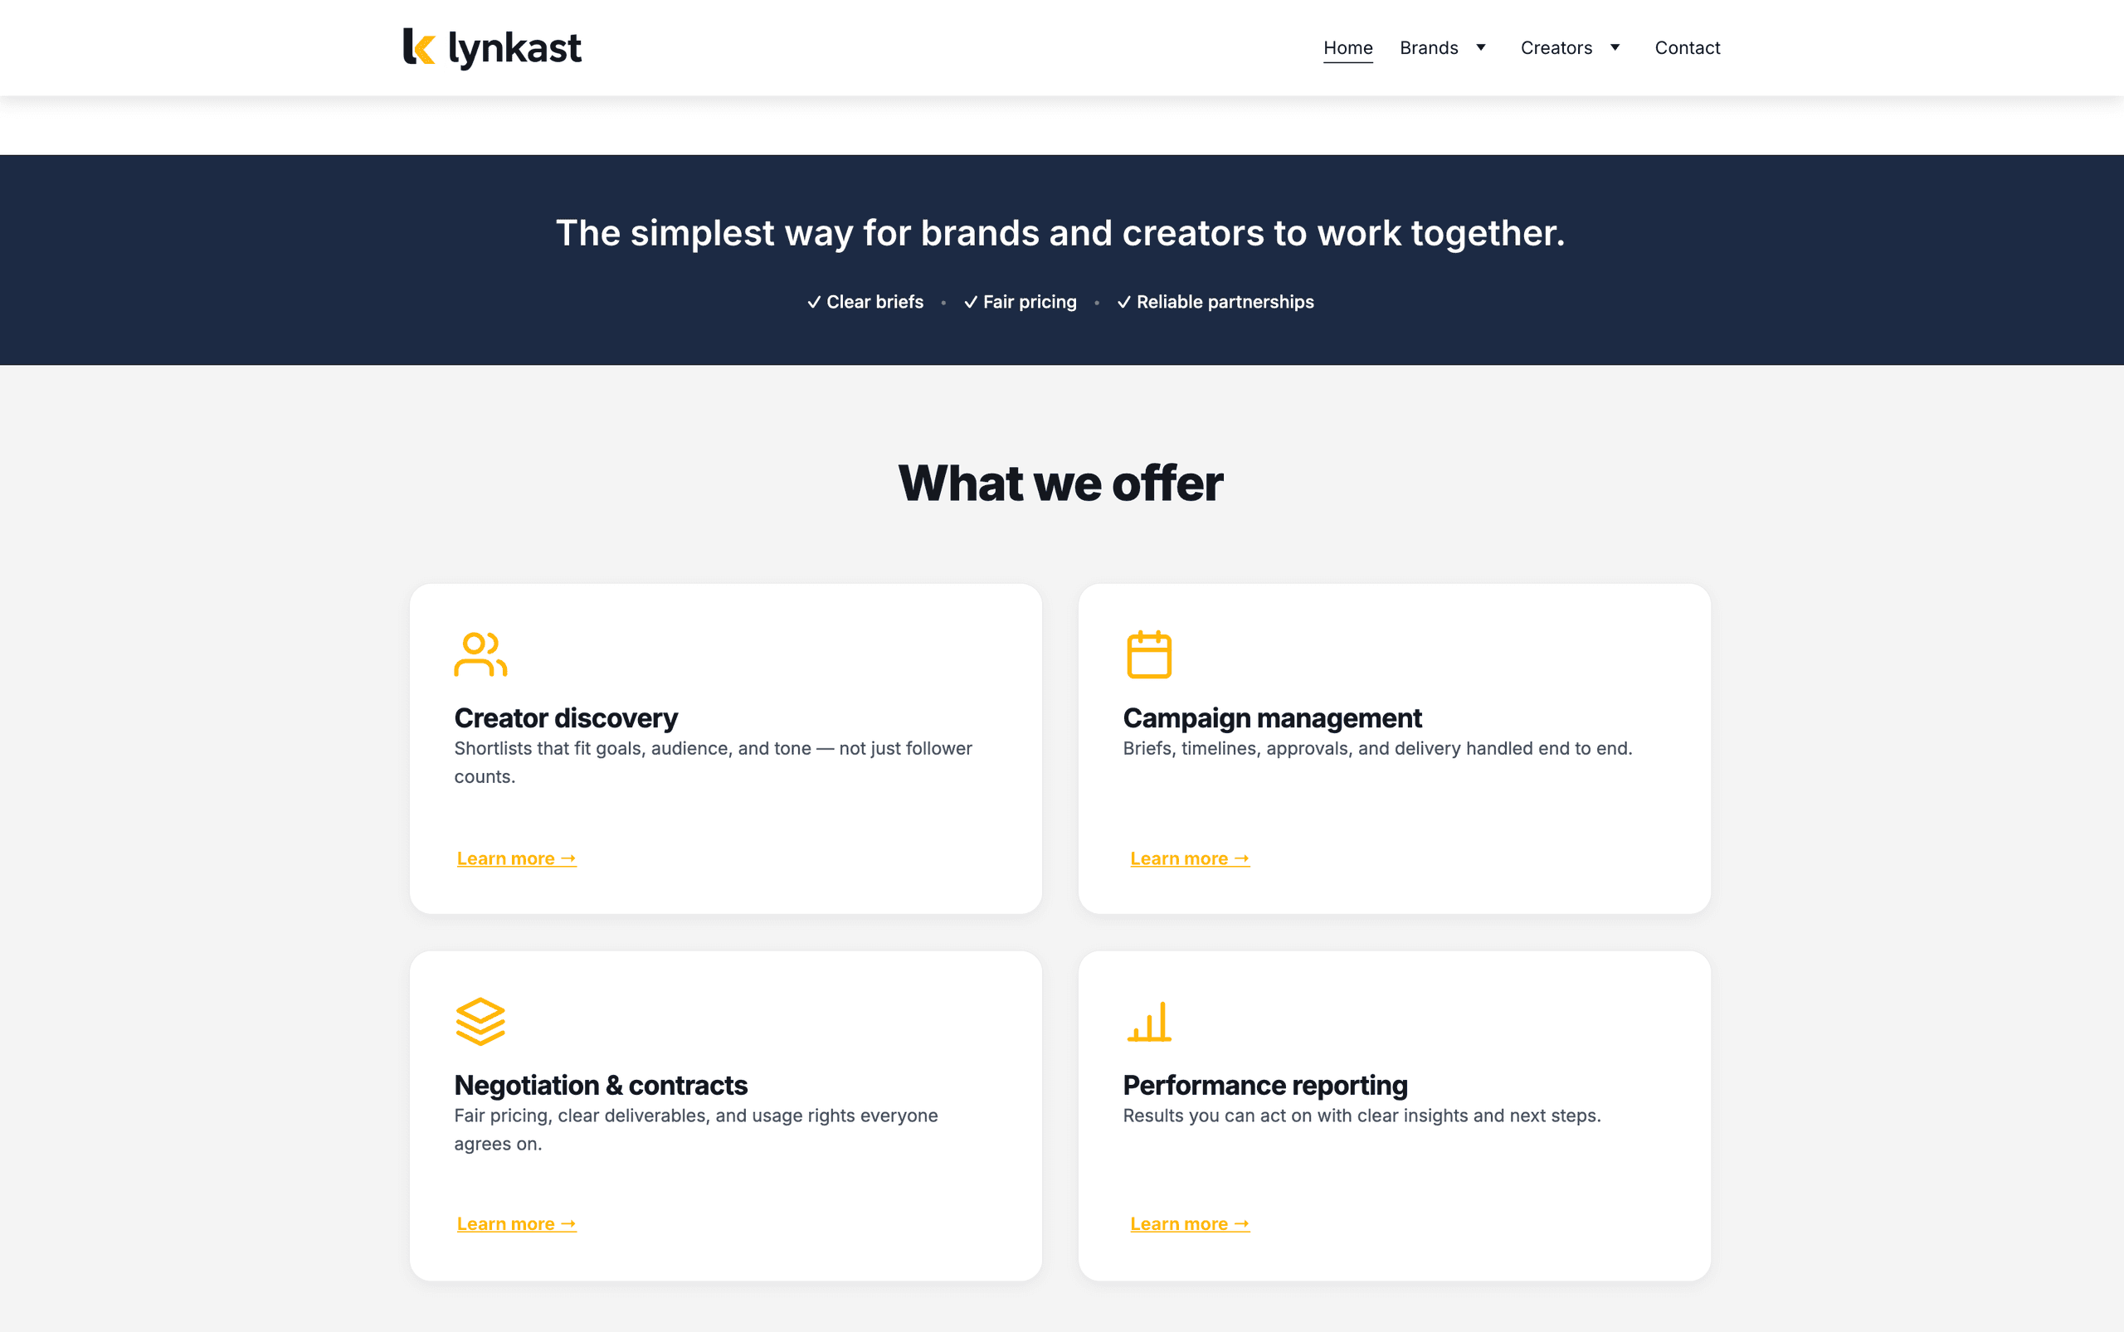Follow Learn more under Performance reporting
2124x1332 pixels.
1189,1223
